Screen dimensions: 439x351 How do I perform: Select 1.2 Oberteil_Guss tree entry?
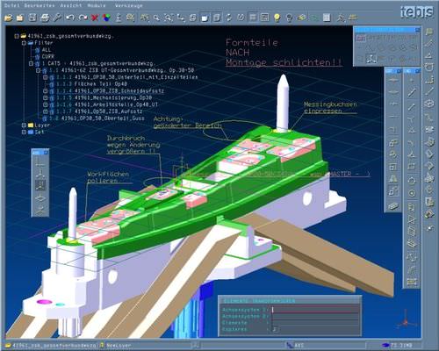click(x=97, y=118)
